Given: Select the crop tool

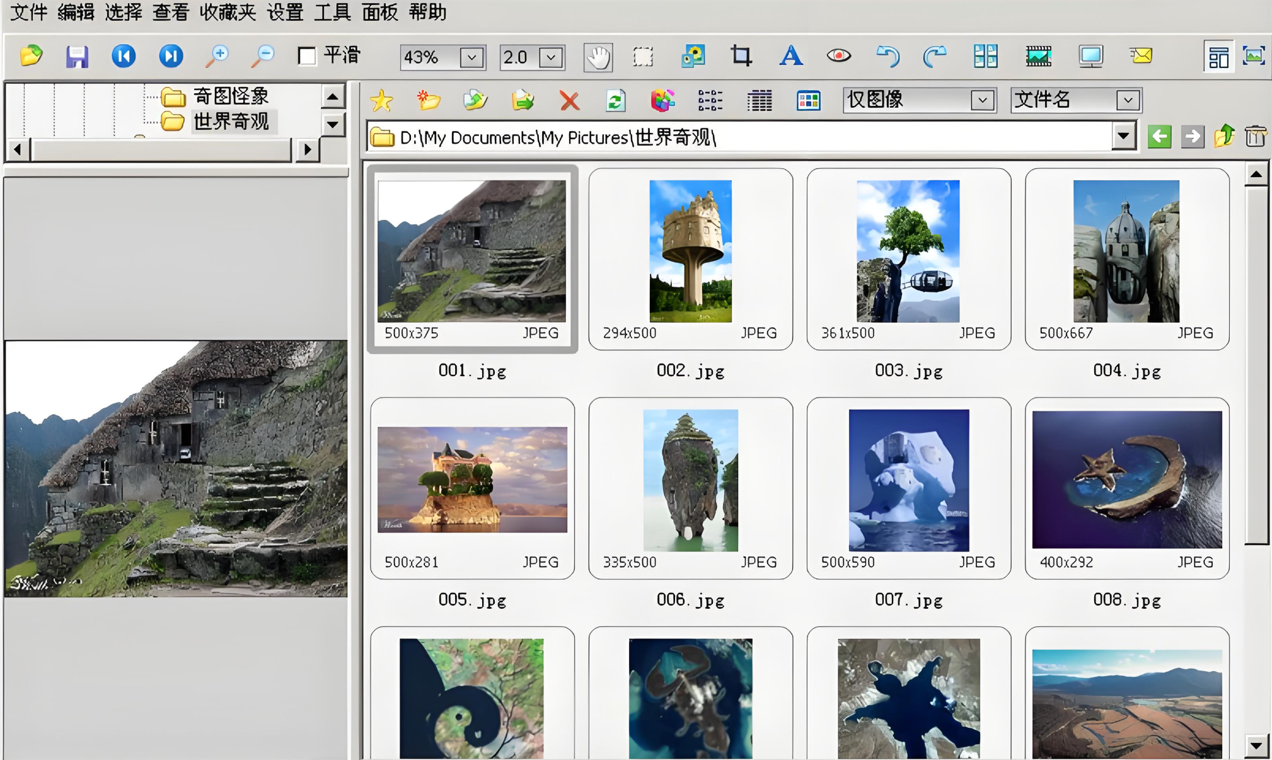Looking at the screenshot, I should 741,57.
